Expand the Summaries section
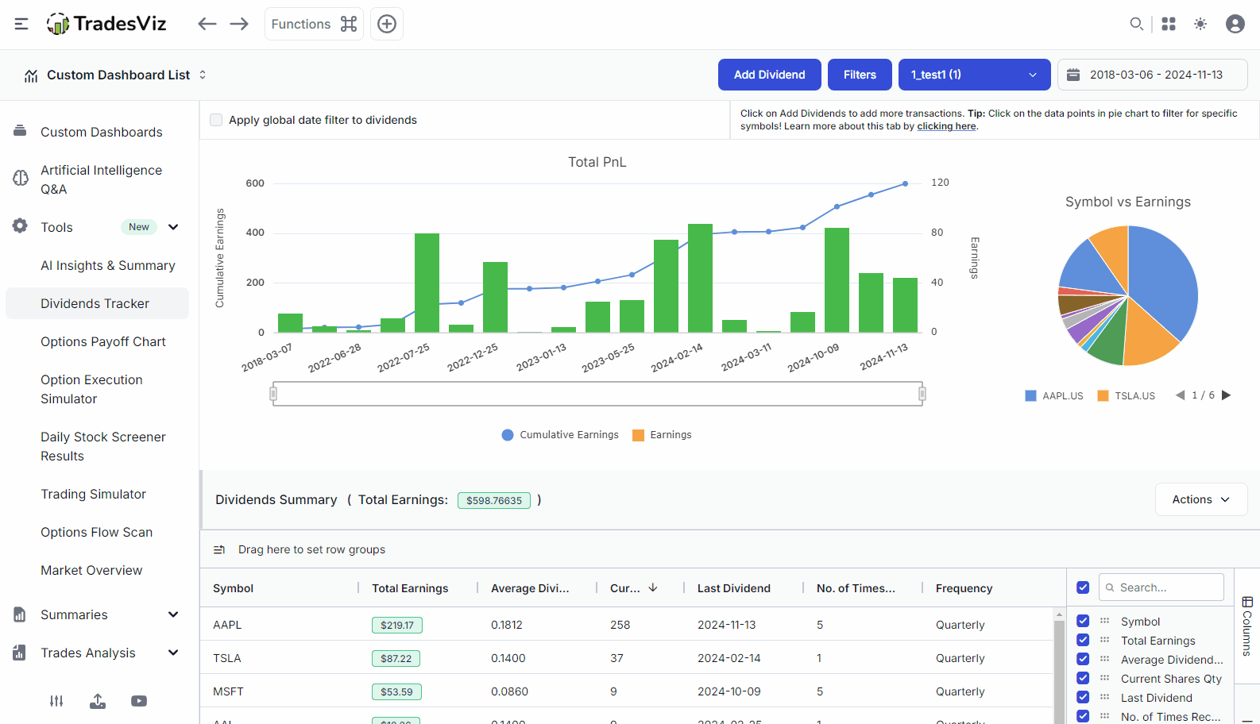 coord(173,614)
